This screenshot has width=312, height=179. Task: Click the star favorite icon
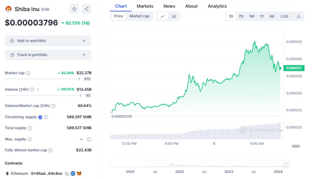click(x=74, y=9)
